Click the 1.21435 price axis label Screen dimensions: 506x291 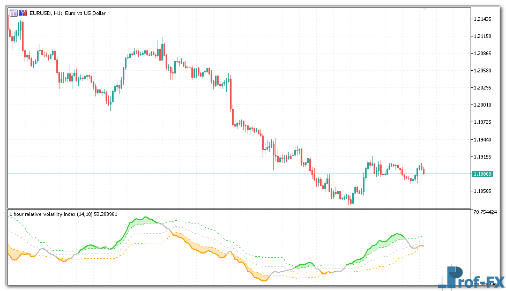[482, 19]
